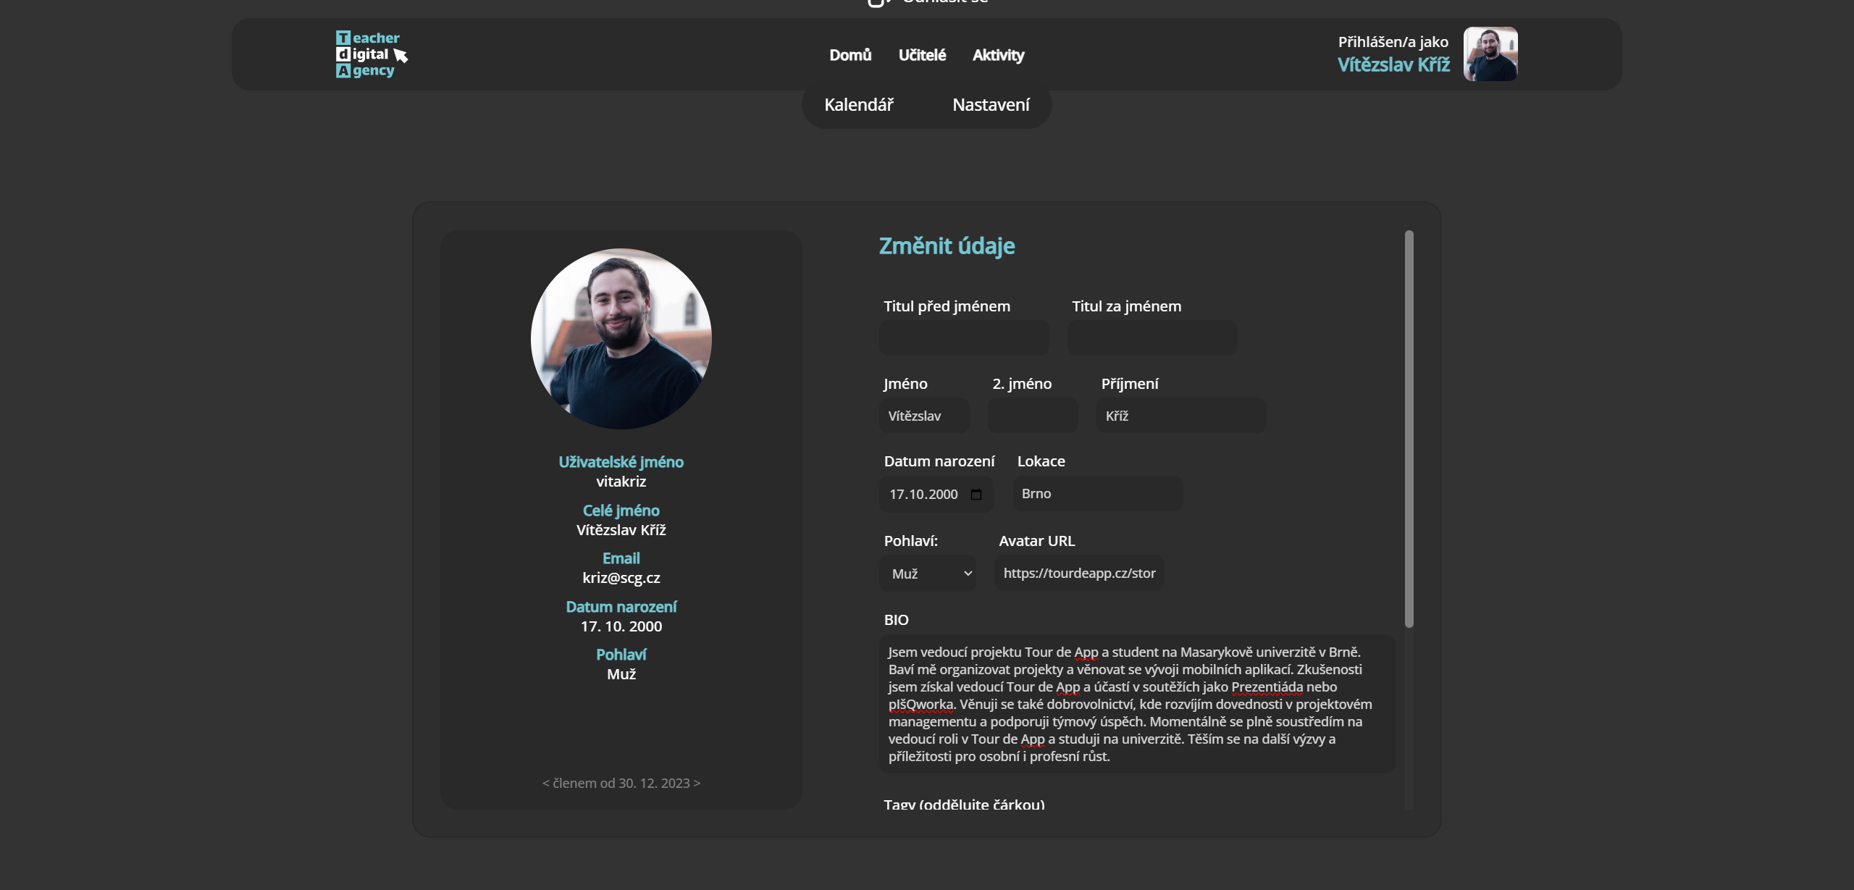1854x890 pixels.
Task: Click inside the BIO text area
Action: 1137,704
